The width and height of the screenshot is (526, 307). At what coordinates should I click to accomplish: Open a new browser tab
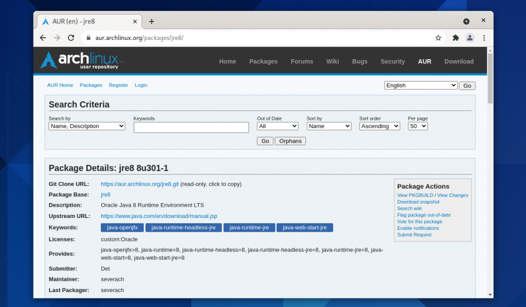151,21
